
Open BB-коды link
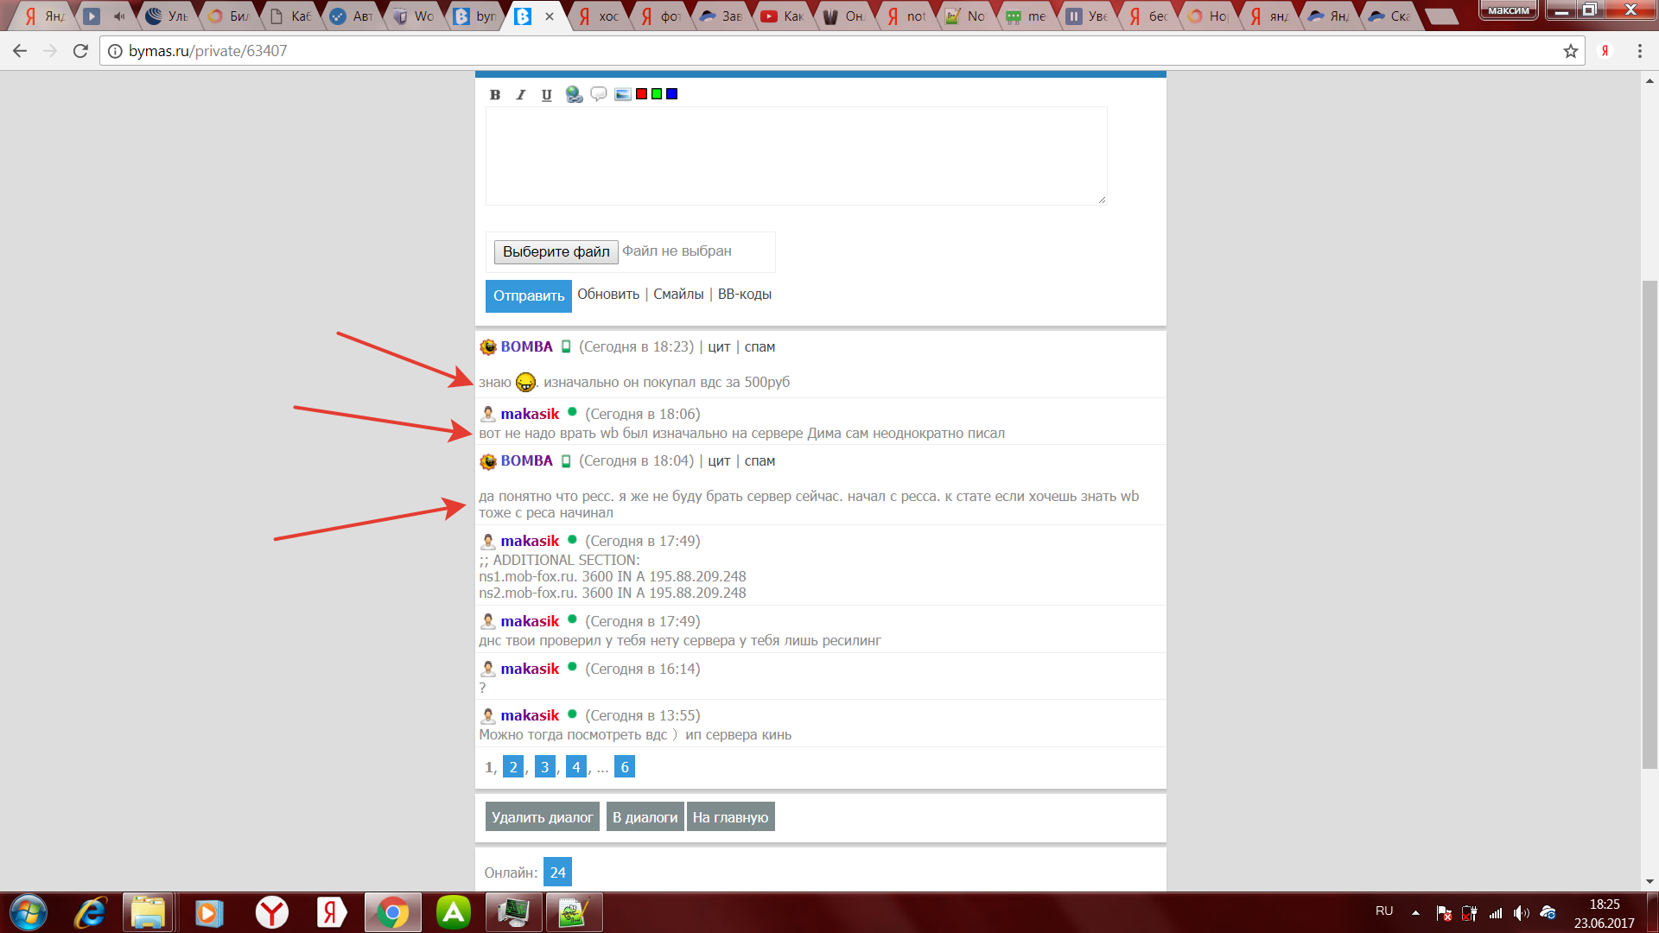coord(744,295)
